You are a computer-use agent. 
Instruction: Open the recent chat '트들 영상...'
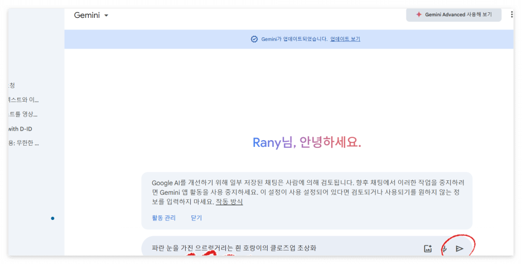click(x=23, y=114)
